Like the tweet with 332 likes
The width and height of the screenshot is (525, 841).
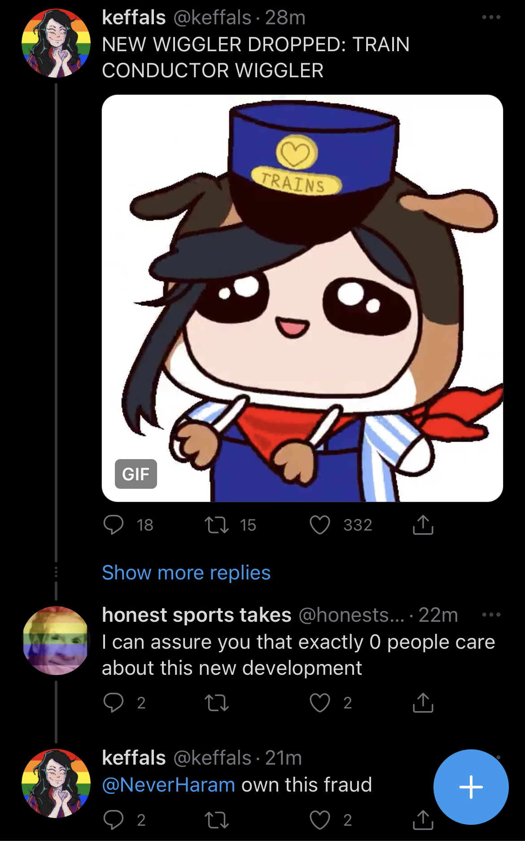320,525
